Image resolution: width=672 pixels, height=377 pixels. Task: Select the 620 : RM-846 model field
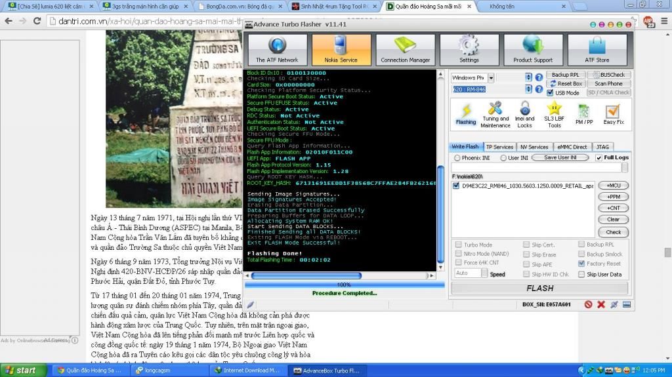[x=488, y=89]
